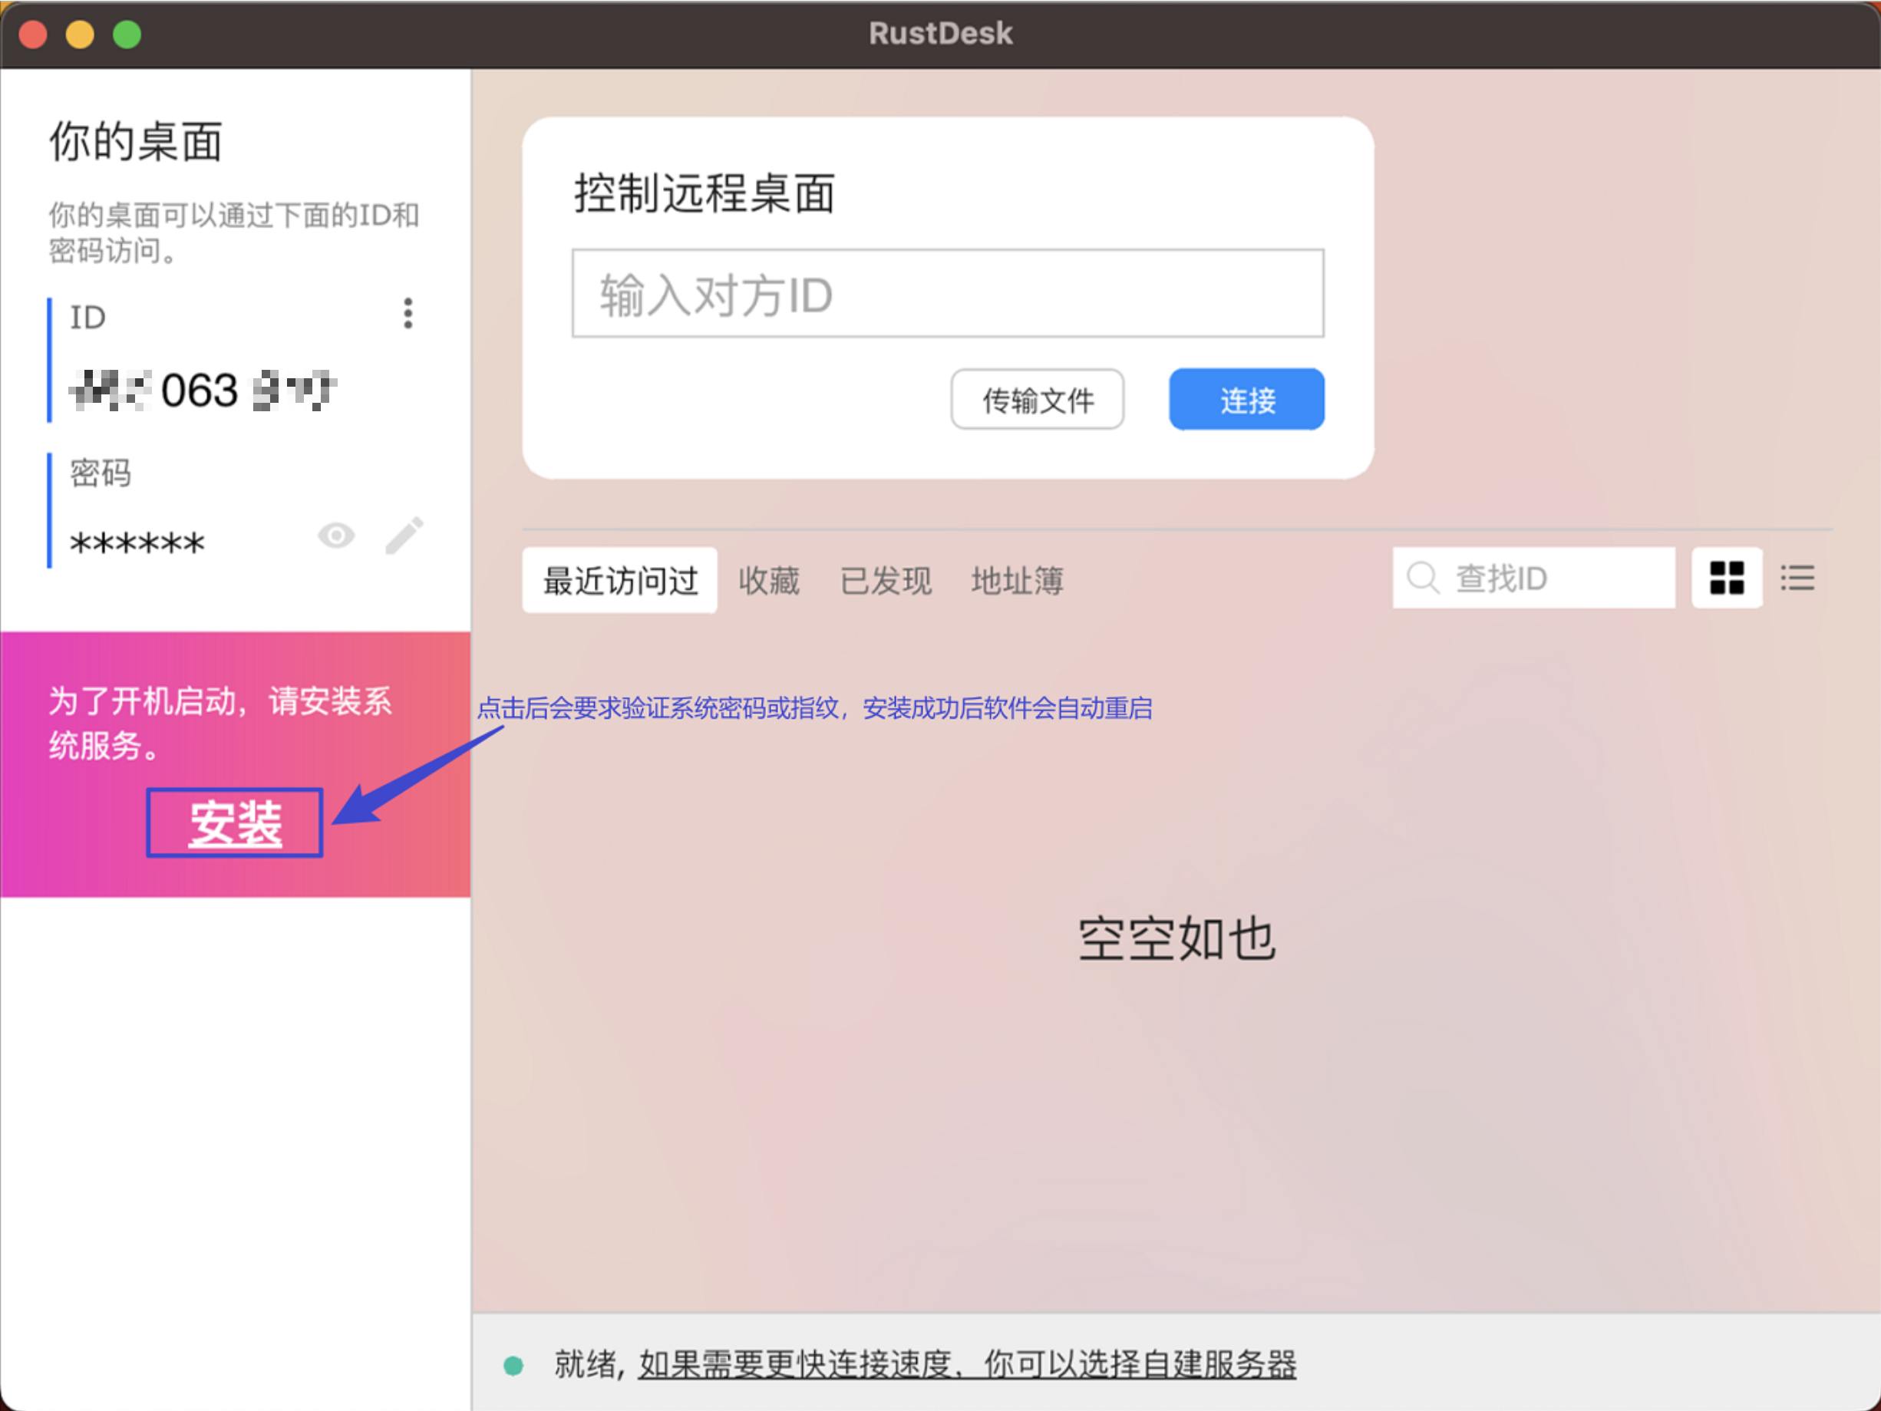Click the 安装 install link

pyautogui.click(x=235, y=823)
